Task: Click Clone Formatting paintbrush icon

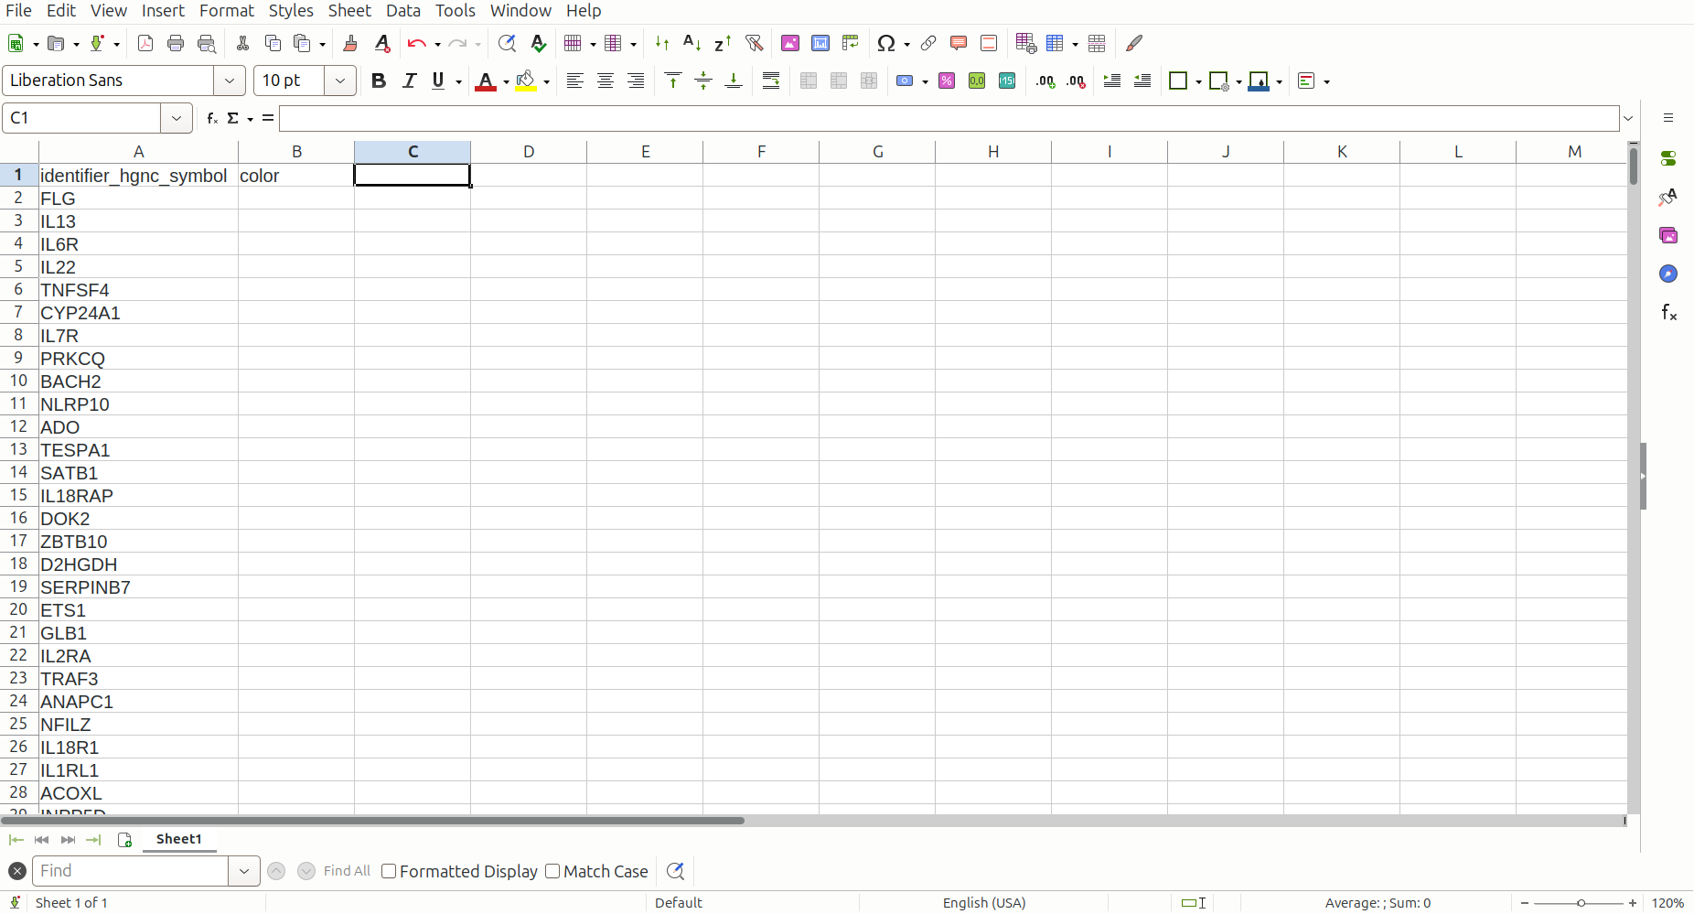Action: point(349,43)
